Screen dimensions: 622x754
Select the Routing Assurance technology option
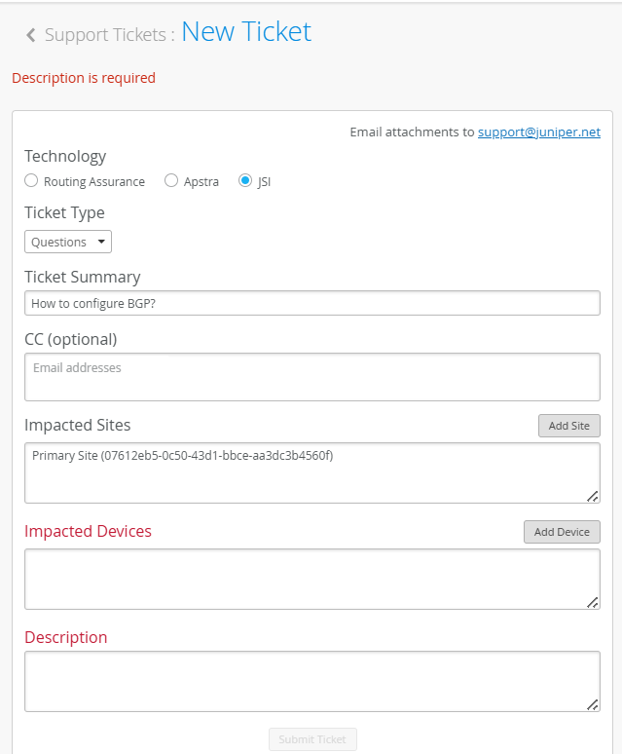pos(32,181)
